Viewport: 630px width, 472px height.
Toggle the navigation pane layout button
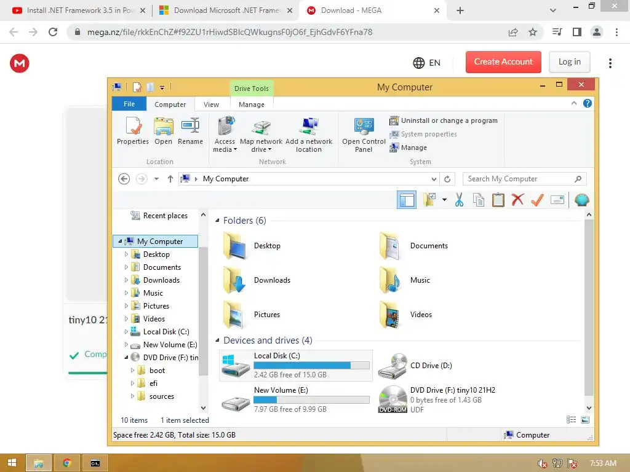407,200
